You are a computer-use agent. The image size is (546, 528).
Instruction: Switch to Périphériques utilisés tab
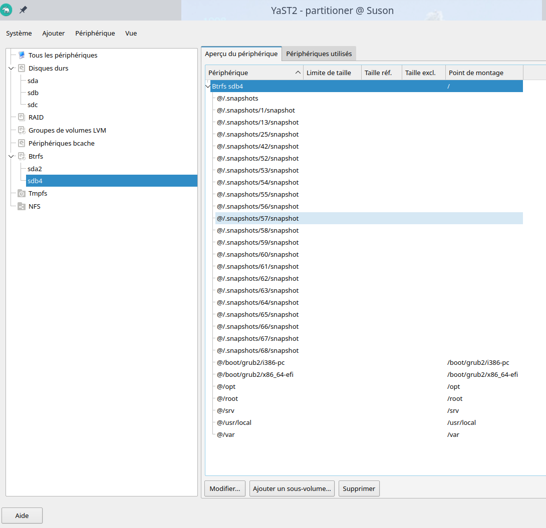point(319,54)
